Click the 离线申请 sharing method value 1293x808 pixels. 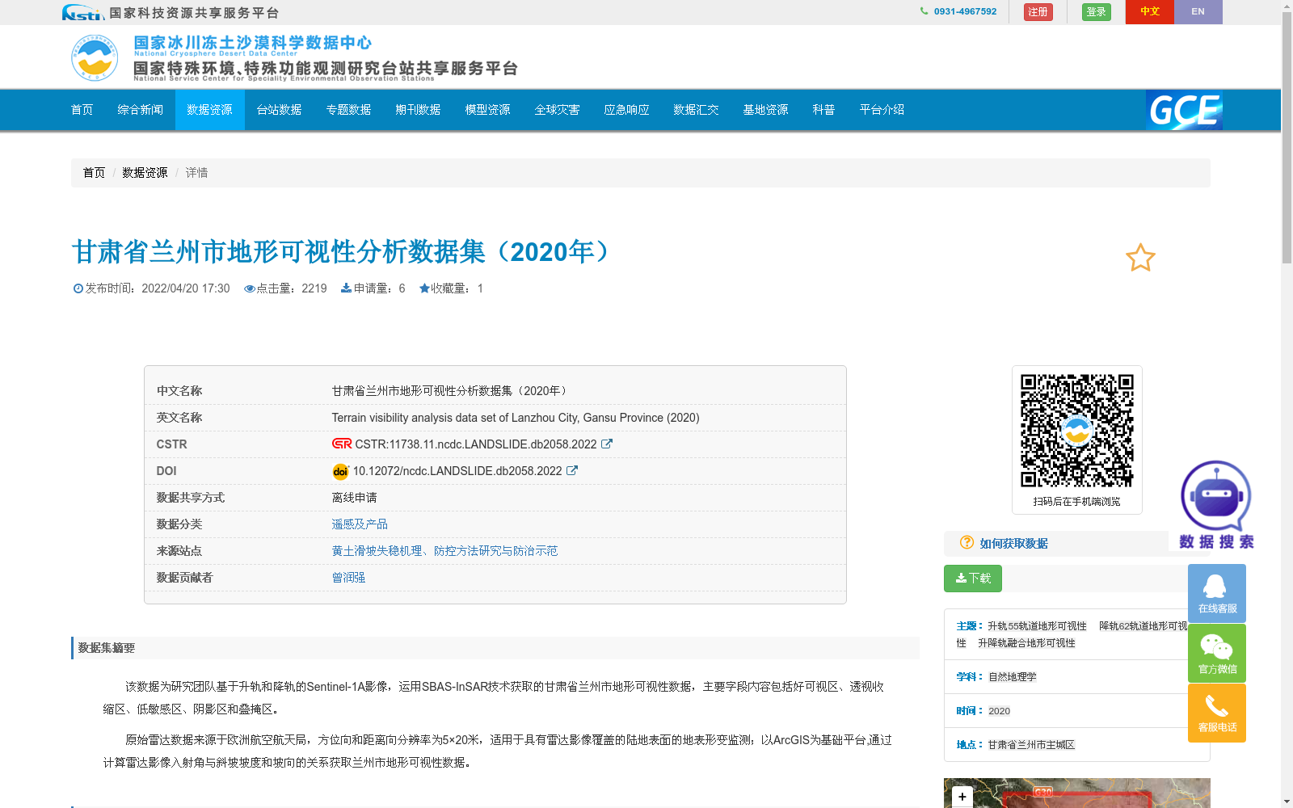pyautogui.click(x=354, y=498)
